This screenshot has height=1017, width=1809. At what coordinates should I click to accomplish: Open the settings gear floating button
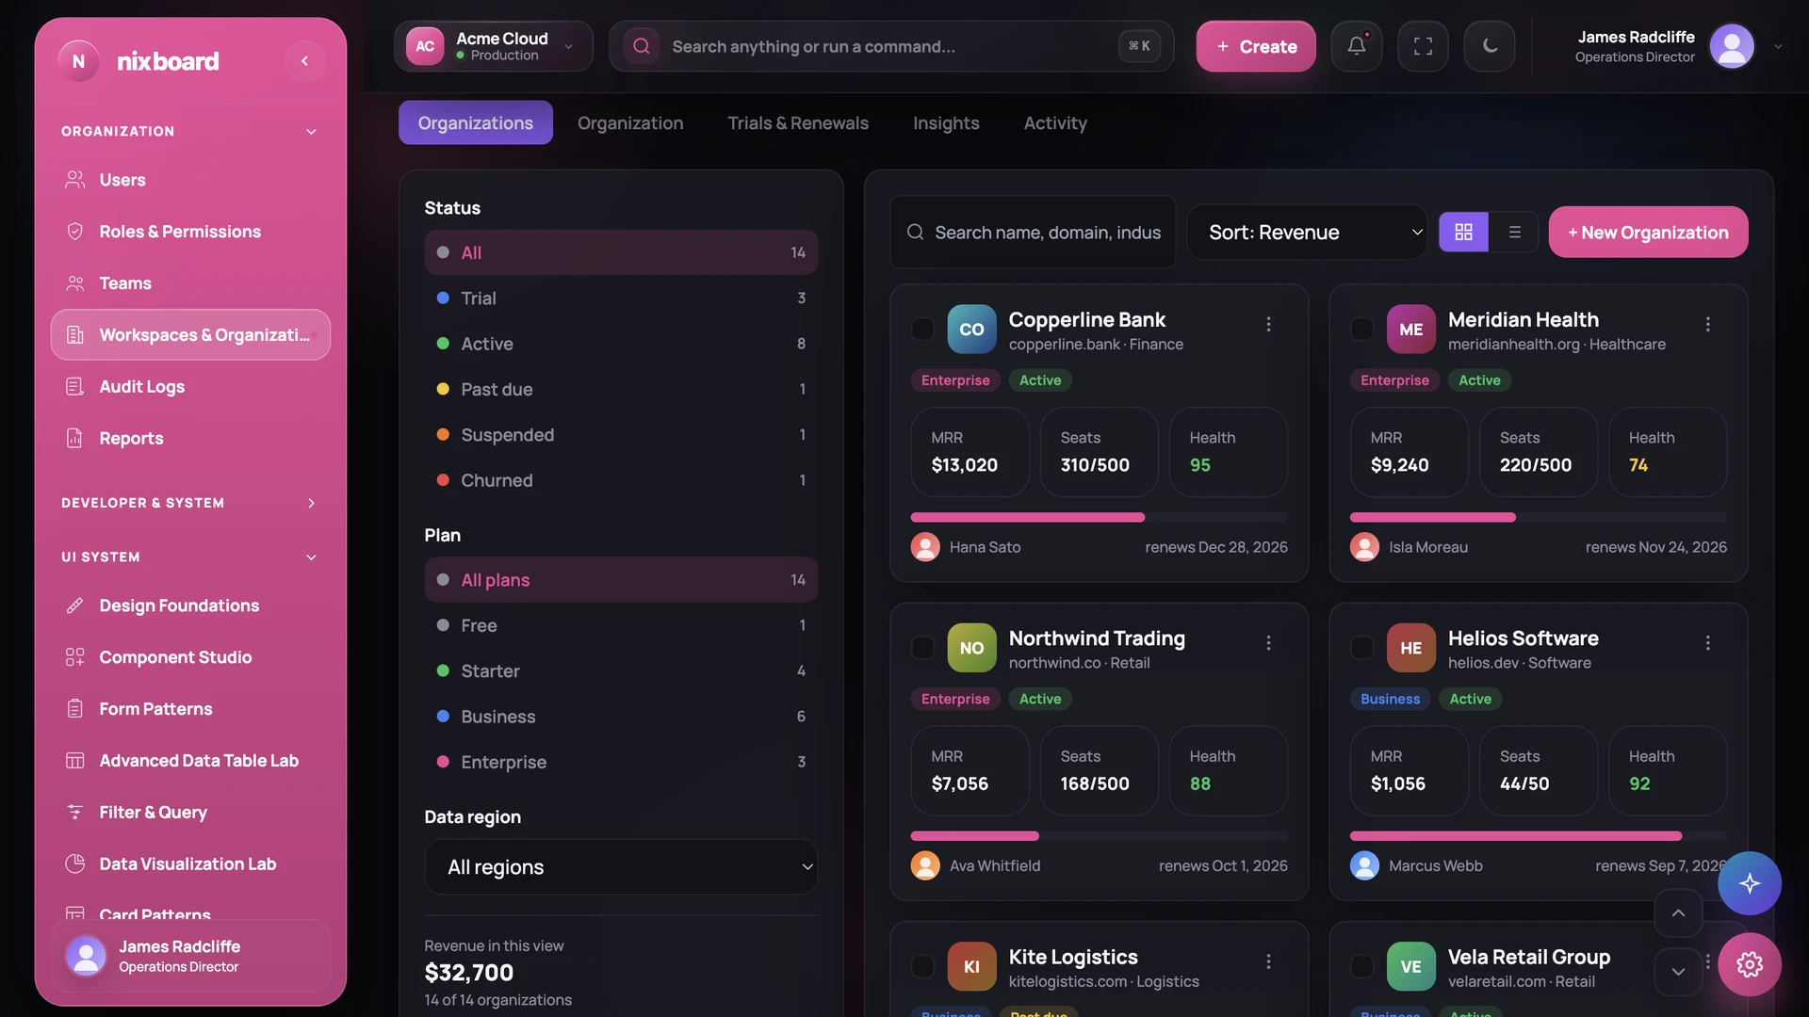[x=1749, y=964]
